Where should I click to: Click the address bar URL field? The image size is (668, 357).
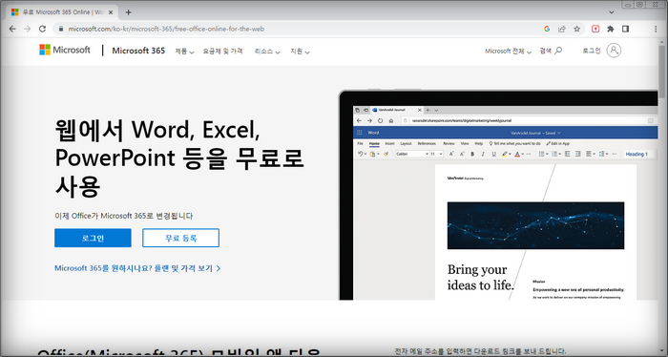pos(298,29)
